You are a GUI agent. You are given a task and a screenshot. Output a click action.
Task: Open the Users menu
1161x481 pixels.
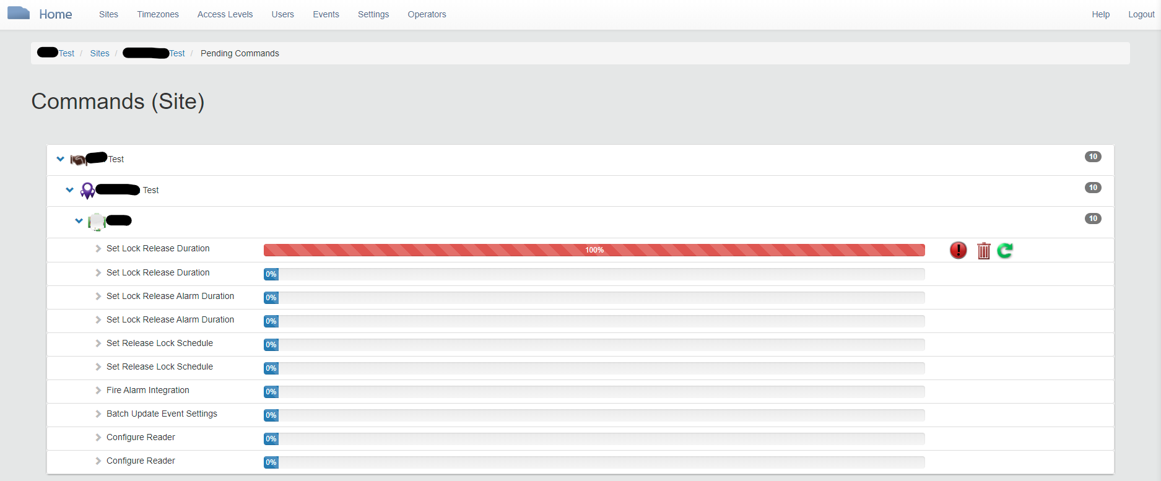[x=282, y=14]
